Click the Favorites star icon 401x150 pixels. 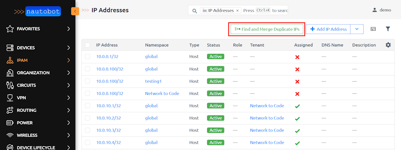tap(10, 29)
